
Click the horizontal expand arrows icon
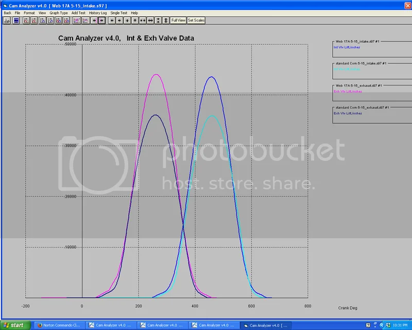click(x=150, y=21)
